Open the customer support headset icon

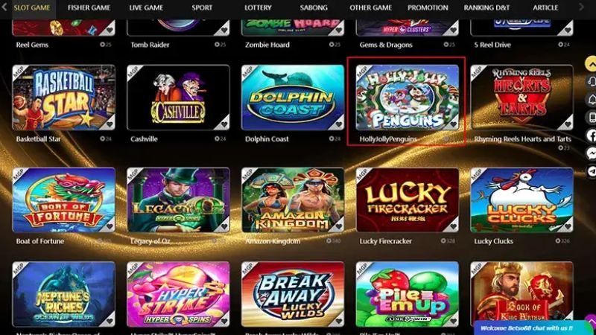click(x=591, y=81)
